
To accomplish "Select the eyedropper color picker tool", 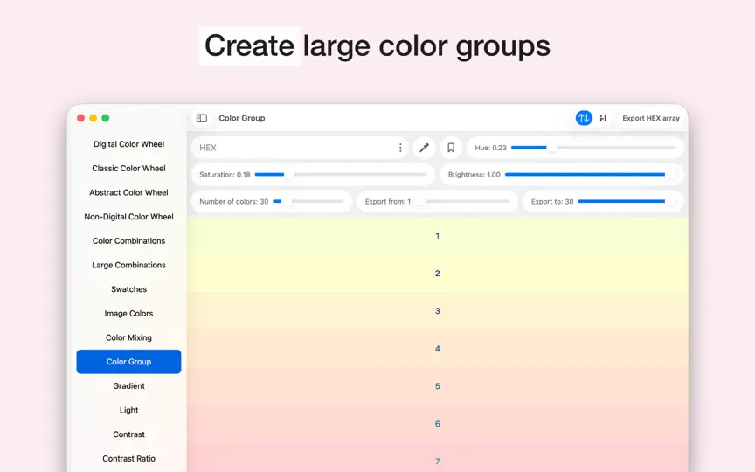I will point(424,148).
